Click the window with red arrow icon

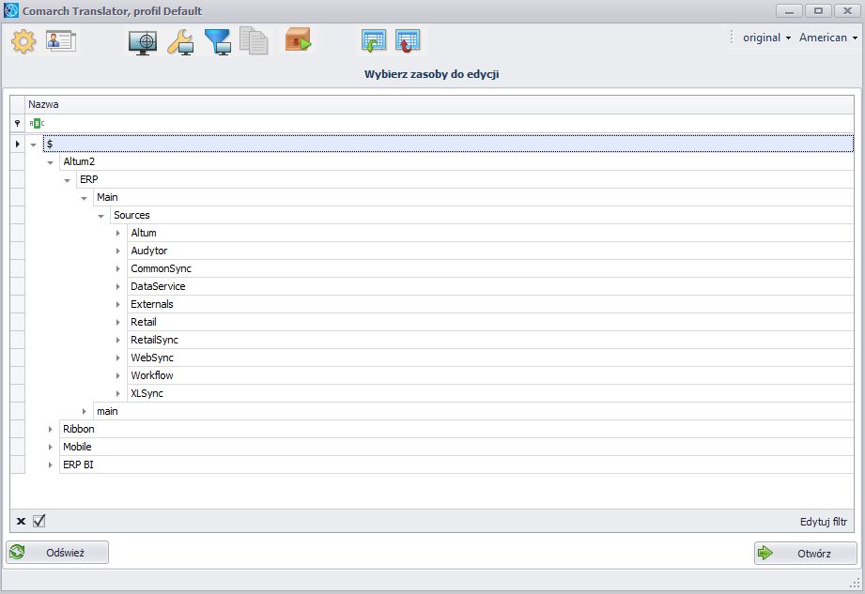(x=408, y=41)
